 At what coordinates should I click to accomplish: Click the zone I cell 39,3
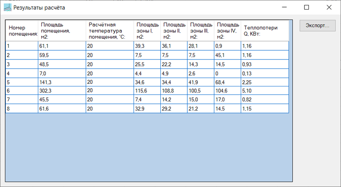[x=147, y=46]
